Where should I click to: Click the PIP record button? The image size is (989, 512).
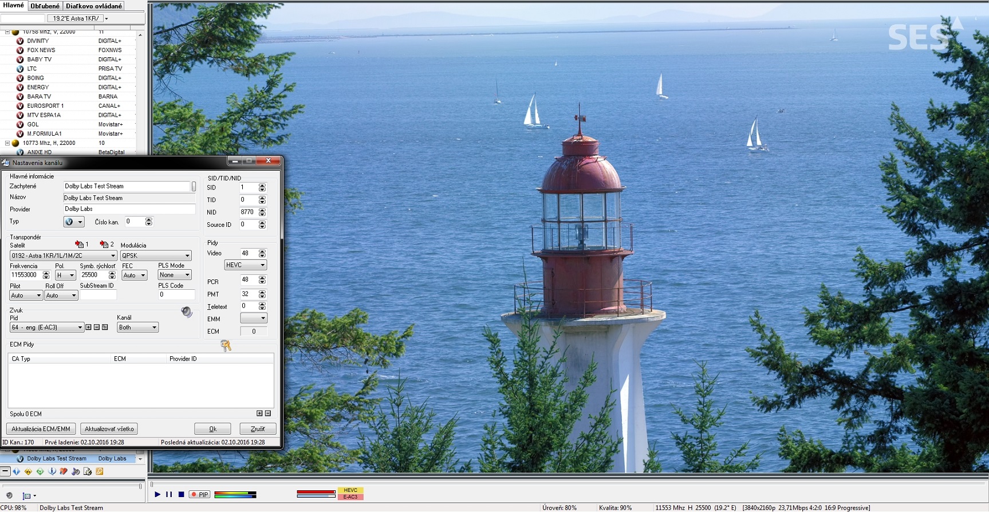(x=200, y=494)
